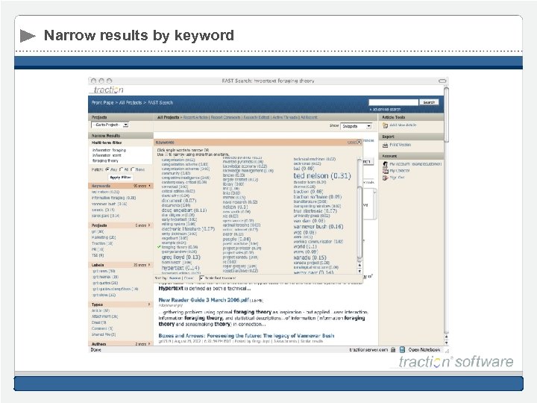Screen dimensions: 537x403
Task: Click keyword 'xanadu (0.15)' in popup
Action: coord(310,257)
